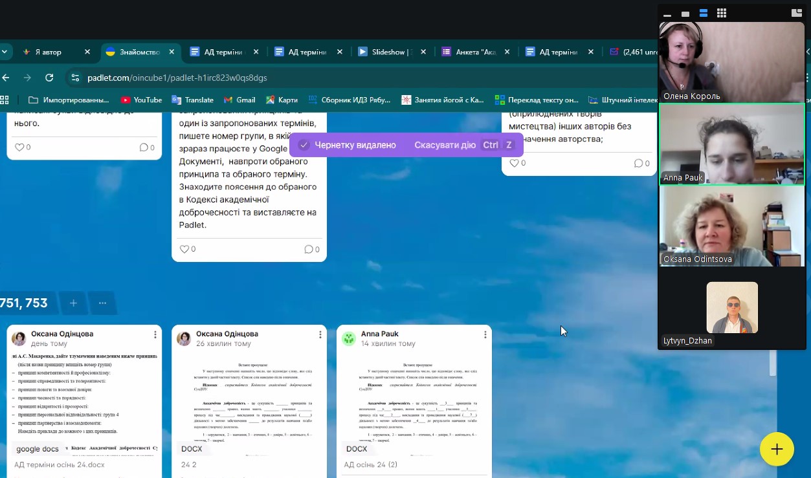Click the comment icon on the middle post

(x=309, y=249)
